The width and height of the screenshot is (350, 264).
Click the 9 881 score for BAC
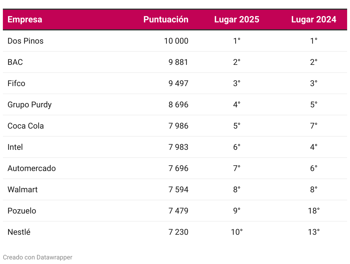point(178,62)
